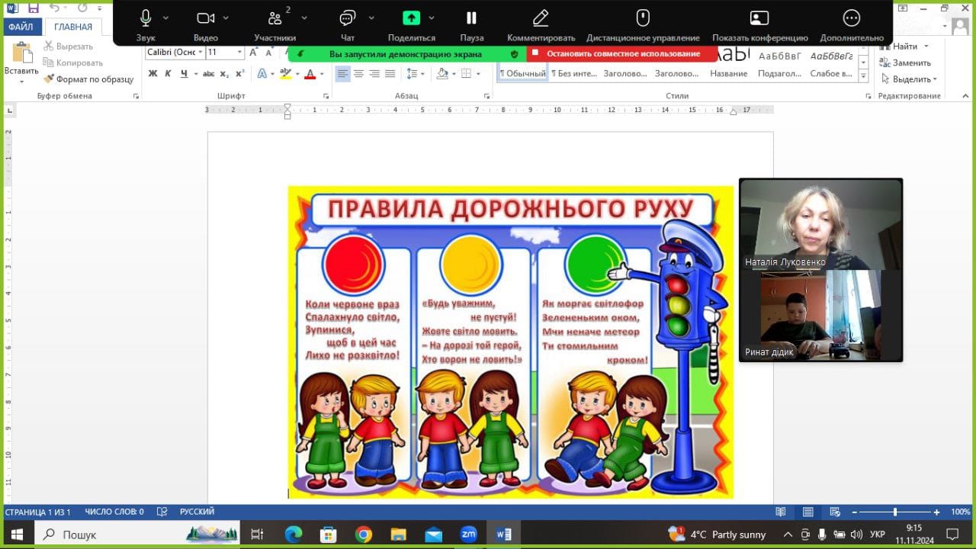Open the Участники participants panel
This screenshot has height=549, width=976.
[x=274, y=19]
